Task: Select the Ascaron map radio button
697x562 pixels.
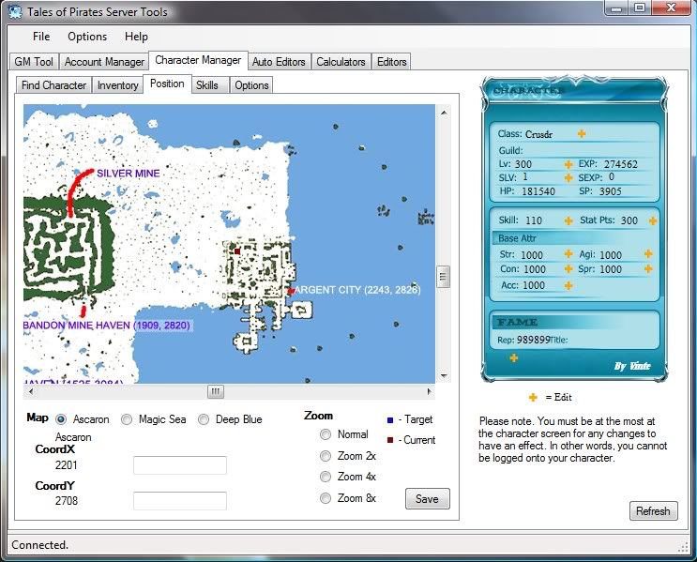Action: click(62, 419)
